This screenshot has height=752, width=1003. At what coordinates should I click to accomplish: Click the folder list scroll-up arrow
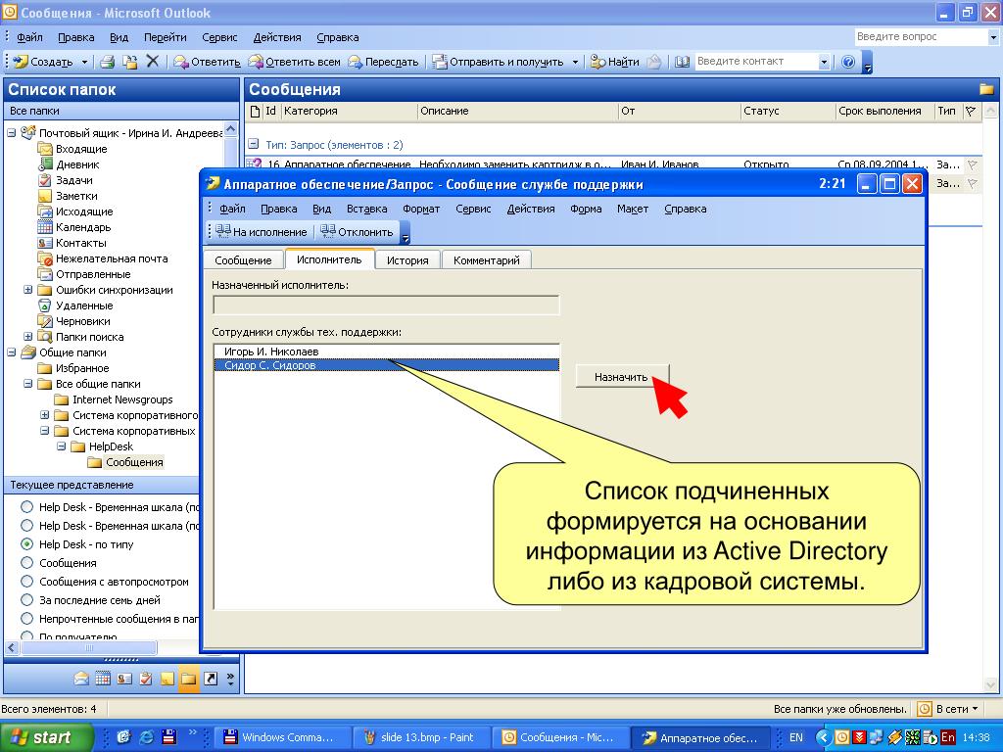[x=231, y=130]
